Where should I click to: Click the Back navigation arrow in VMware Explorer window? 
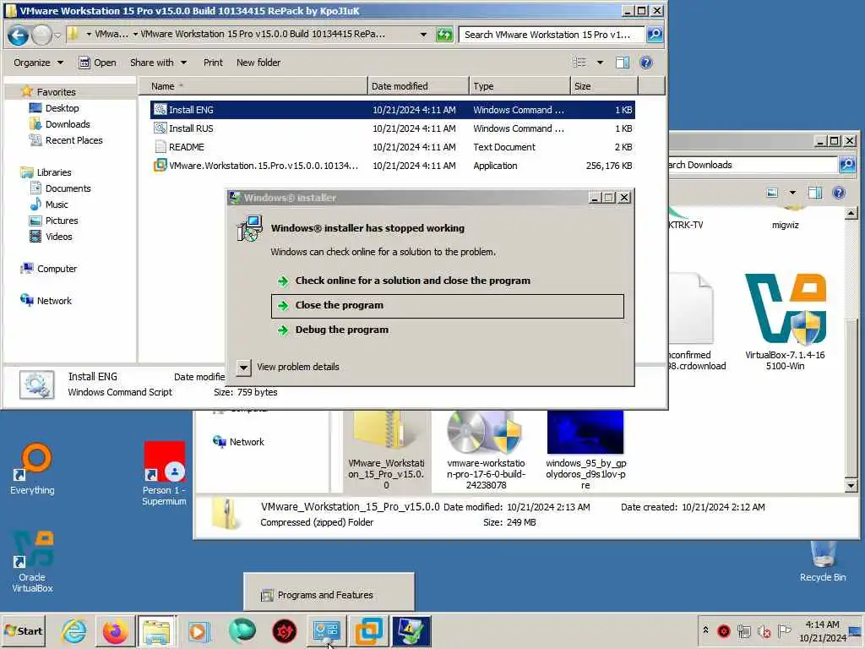click(19, 35)
